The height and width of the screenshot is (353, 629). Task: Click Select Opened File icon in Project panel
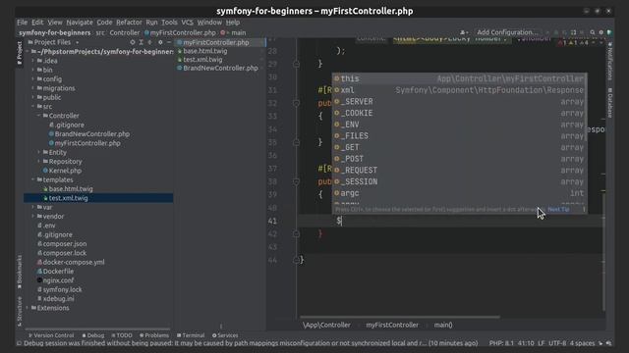click(x=132, y=42)
